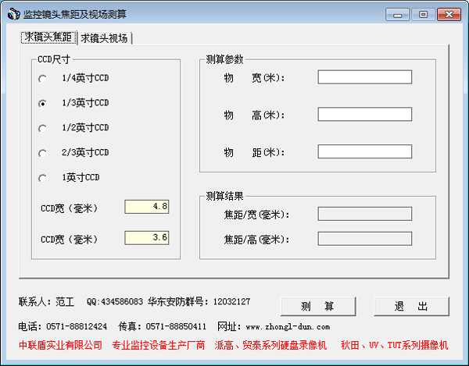Focus the 物距(米) input field

pos(364,151)
